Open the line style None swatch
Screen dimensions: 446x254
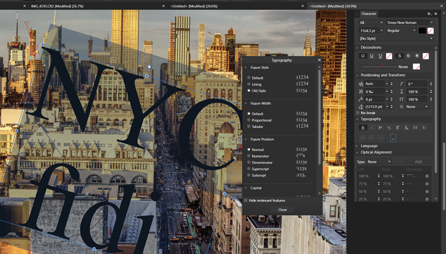point(416,67)
